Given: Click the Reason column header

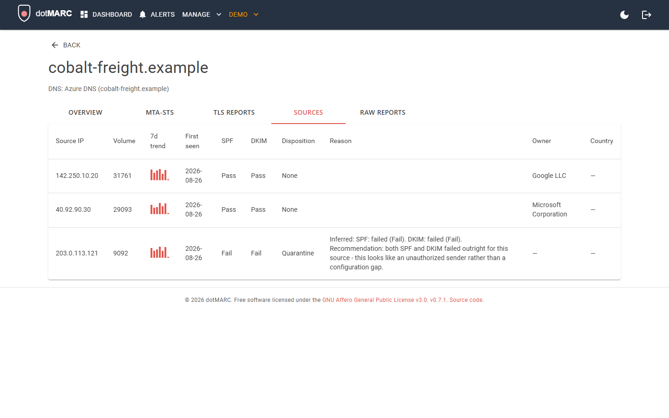Looking at the screenshot, I should (341, 141).
